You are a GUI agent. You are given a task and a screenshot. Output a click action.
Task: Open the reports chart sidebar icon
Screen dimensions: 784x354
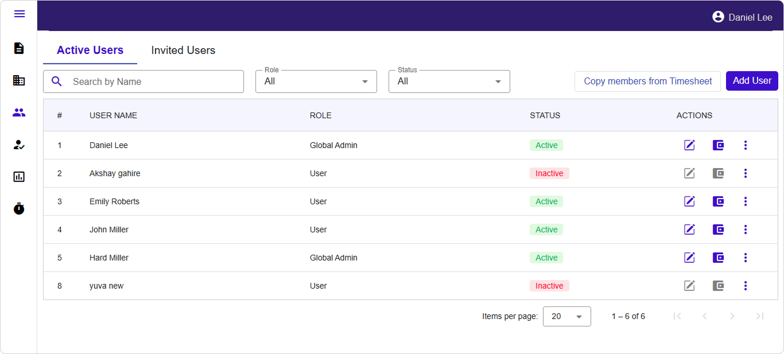coord(19,177)
